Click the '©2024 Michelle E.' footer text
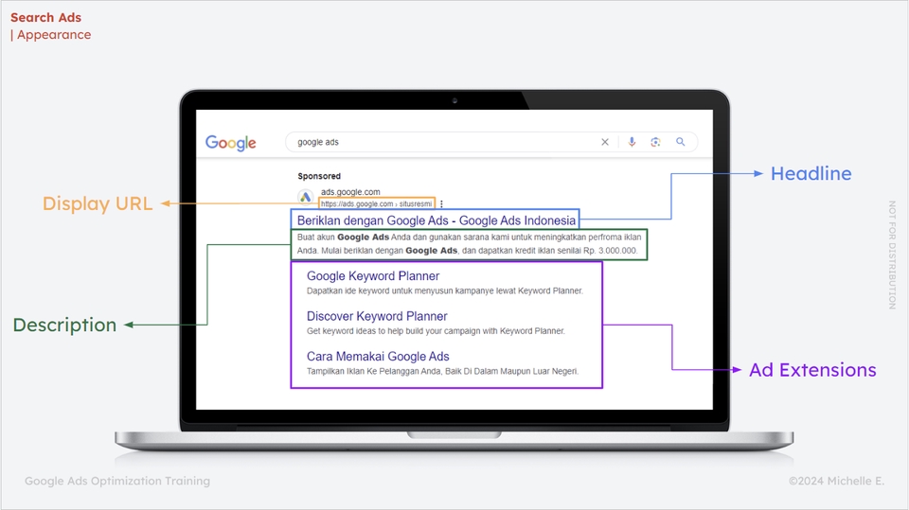This screenshot has width=909, height=510. (x=836, y=481)
